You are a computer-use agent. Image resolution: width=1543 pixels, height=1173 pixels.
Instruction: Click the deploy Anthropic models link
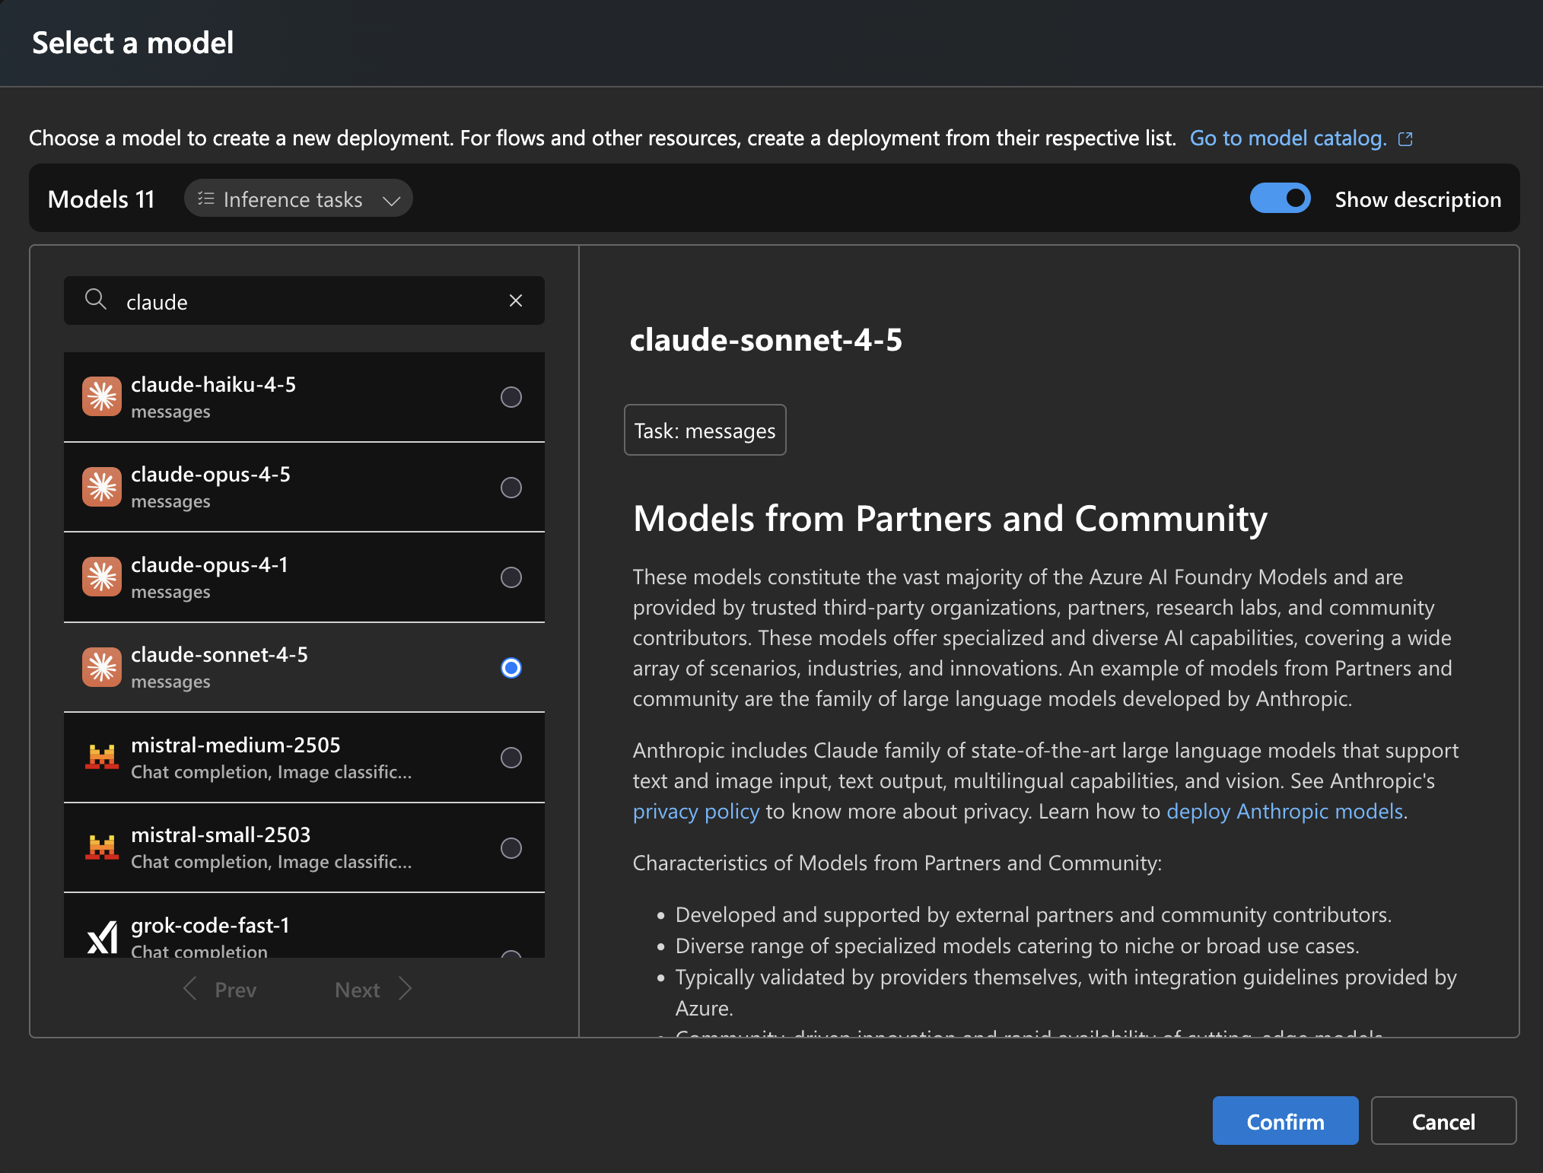[x=1284, y=811]
